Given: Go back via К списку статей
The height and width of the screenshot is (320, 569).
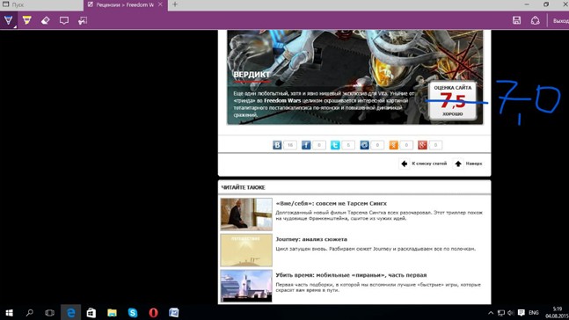Looking at the screenshot, I should click(424, 164).
